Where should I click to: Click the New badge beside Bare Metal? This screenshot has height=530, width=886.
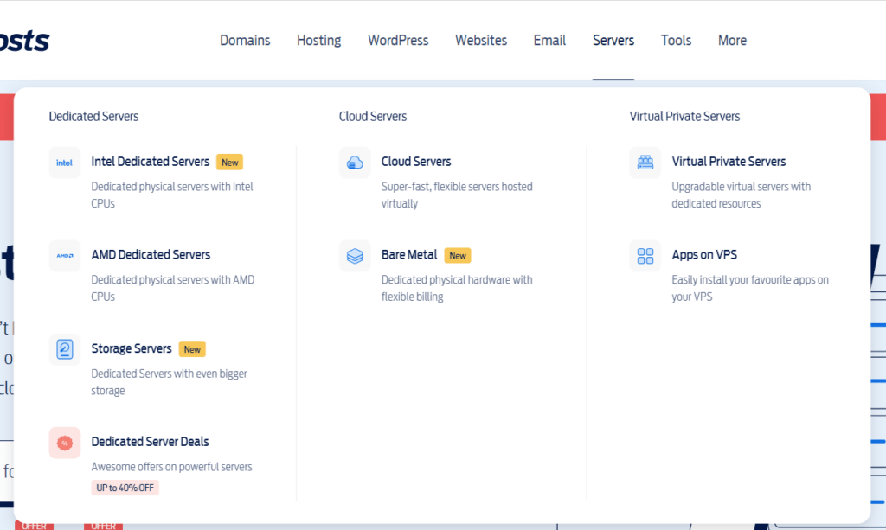point(457,255)
